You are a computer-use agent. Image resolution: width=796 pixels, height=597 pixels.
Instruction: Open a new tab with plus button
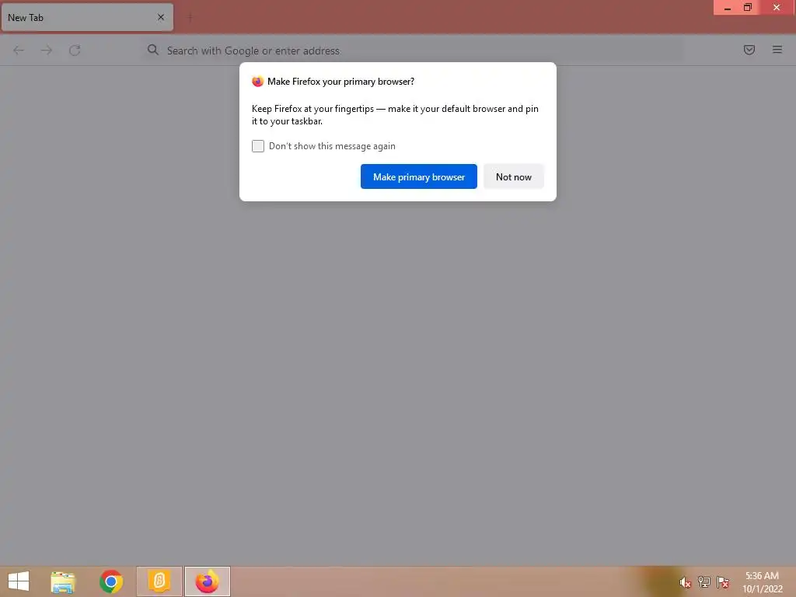click(x=190, y=18)
